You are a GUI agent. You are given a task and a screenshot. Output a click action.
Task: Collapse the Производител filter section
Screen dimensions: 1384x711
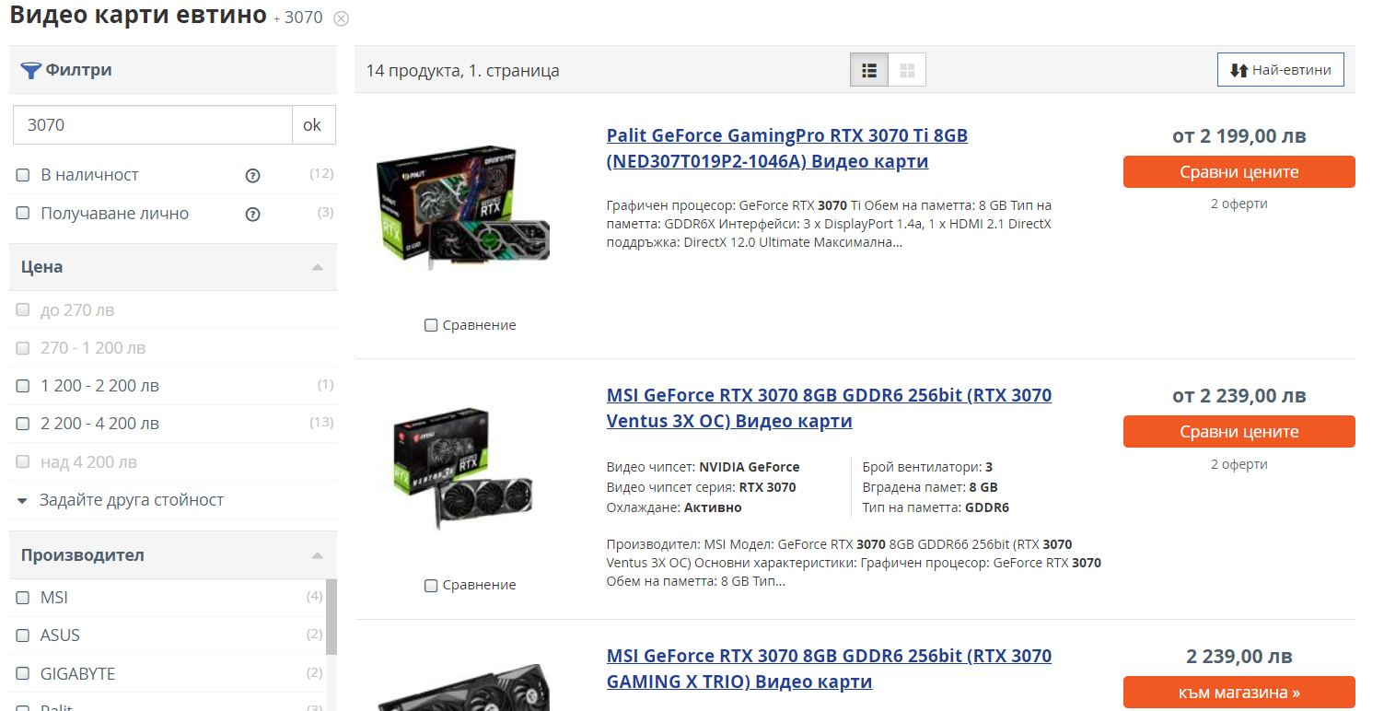tap(317, 555)
